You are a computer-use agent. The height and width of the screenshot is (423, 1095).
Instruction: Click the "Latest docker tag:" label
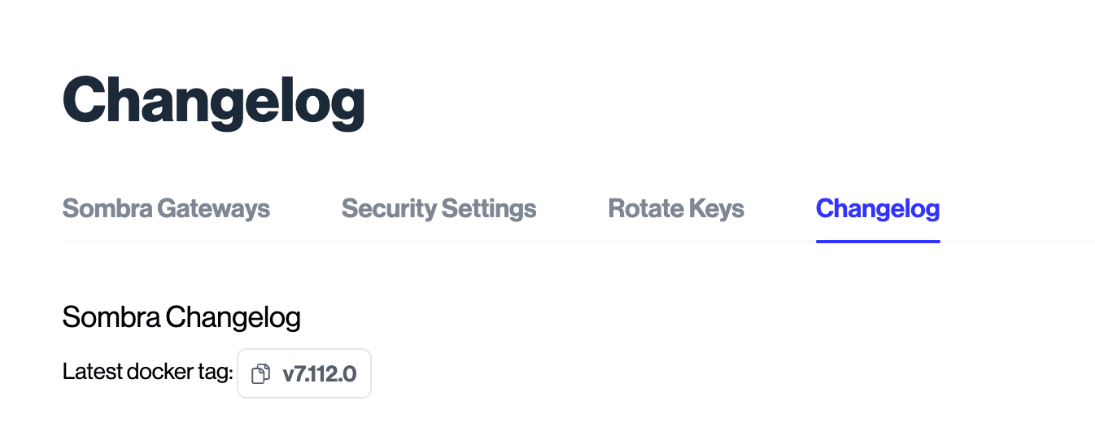click(147, 373)
